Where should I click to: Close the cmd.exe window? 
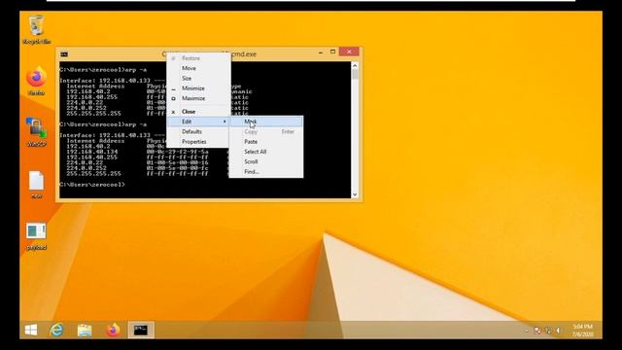tap(349, 52)
